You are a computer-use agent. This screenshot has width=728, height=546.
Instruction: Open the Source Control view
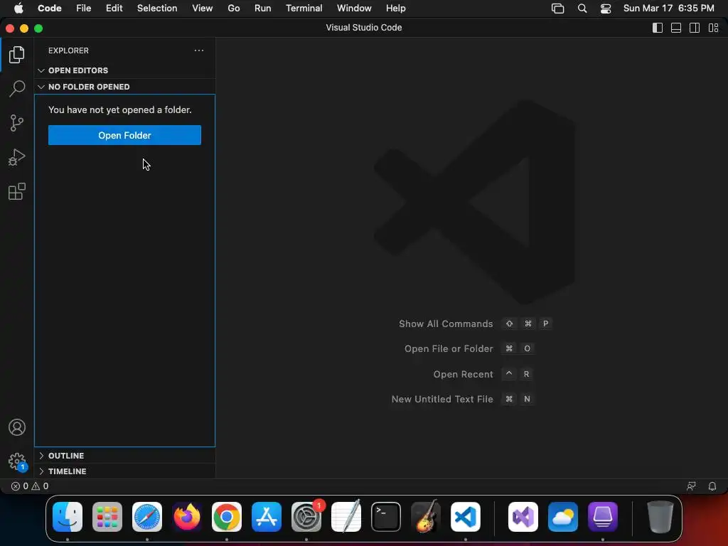pyautogui.click(x=17, y=123)
